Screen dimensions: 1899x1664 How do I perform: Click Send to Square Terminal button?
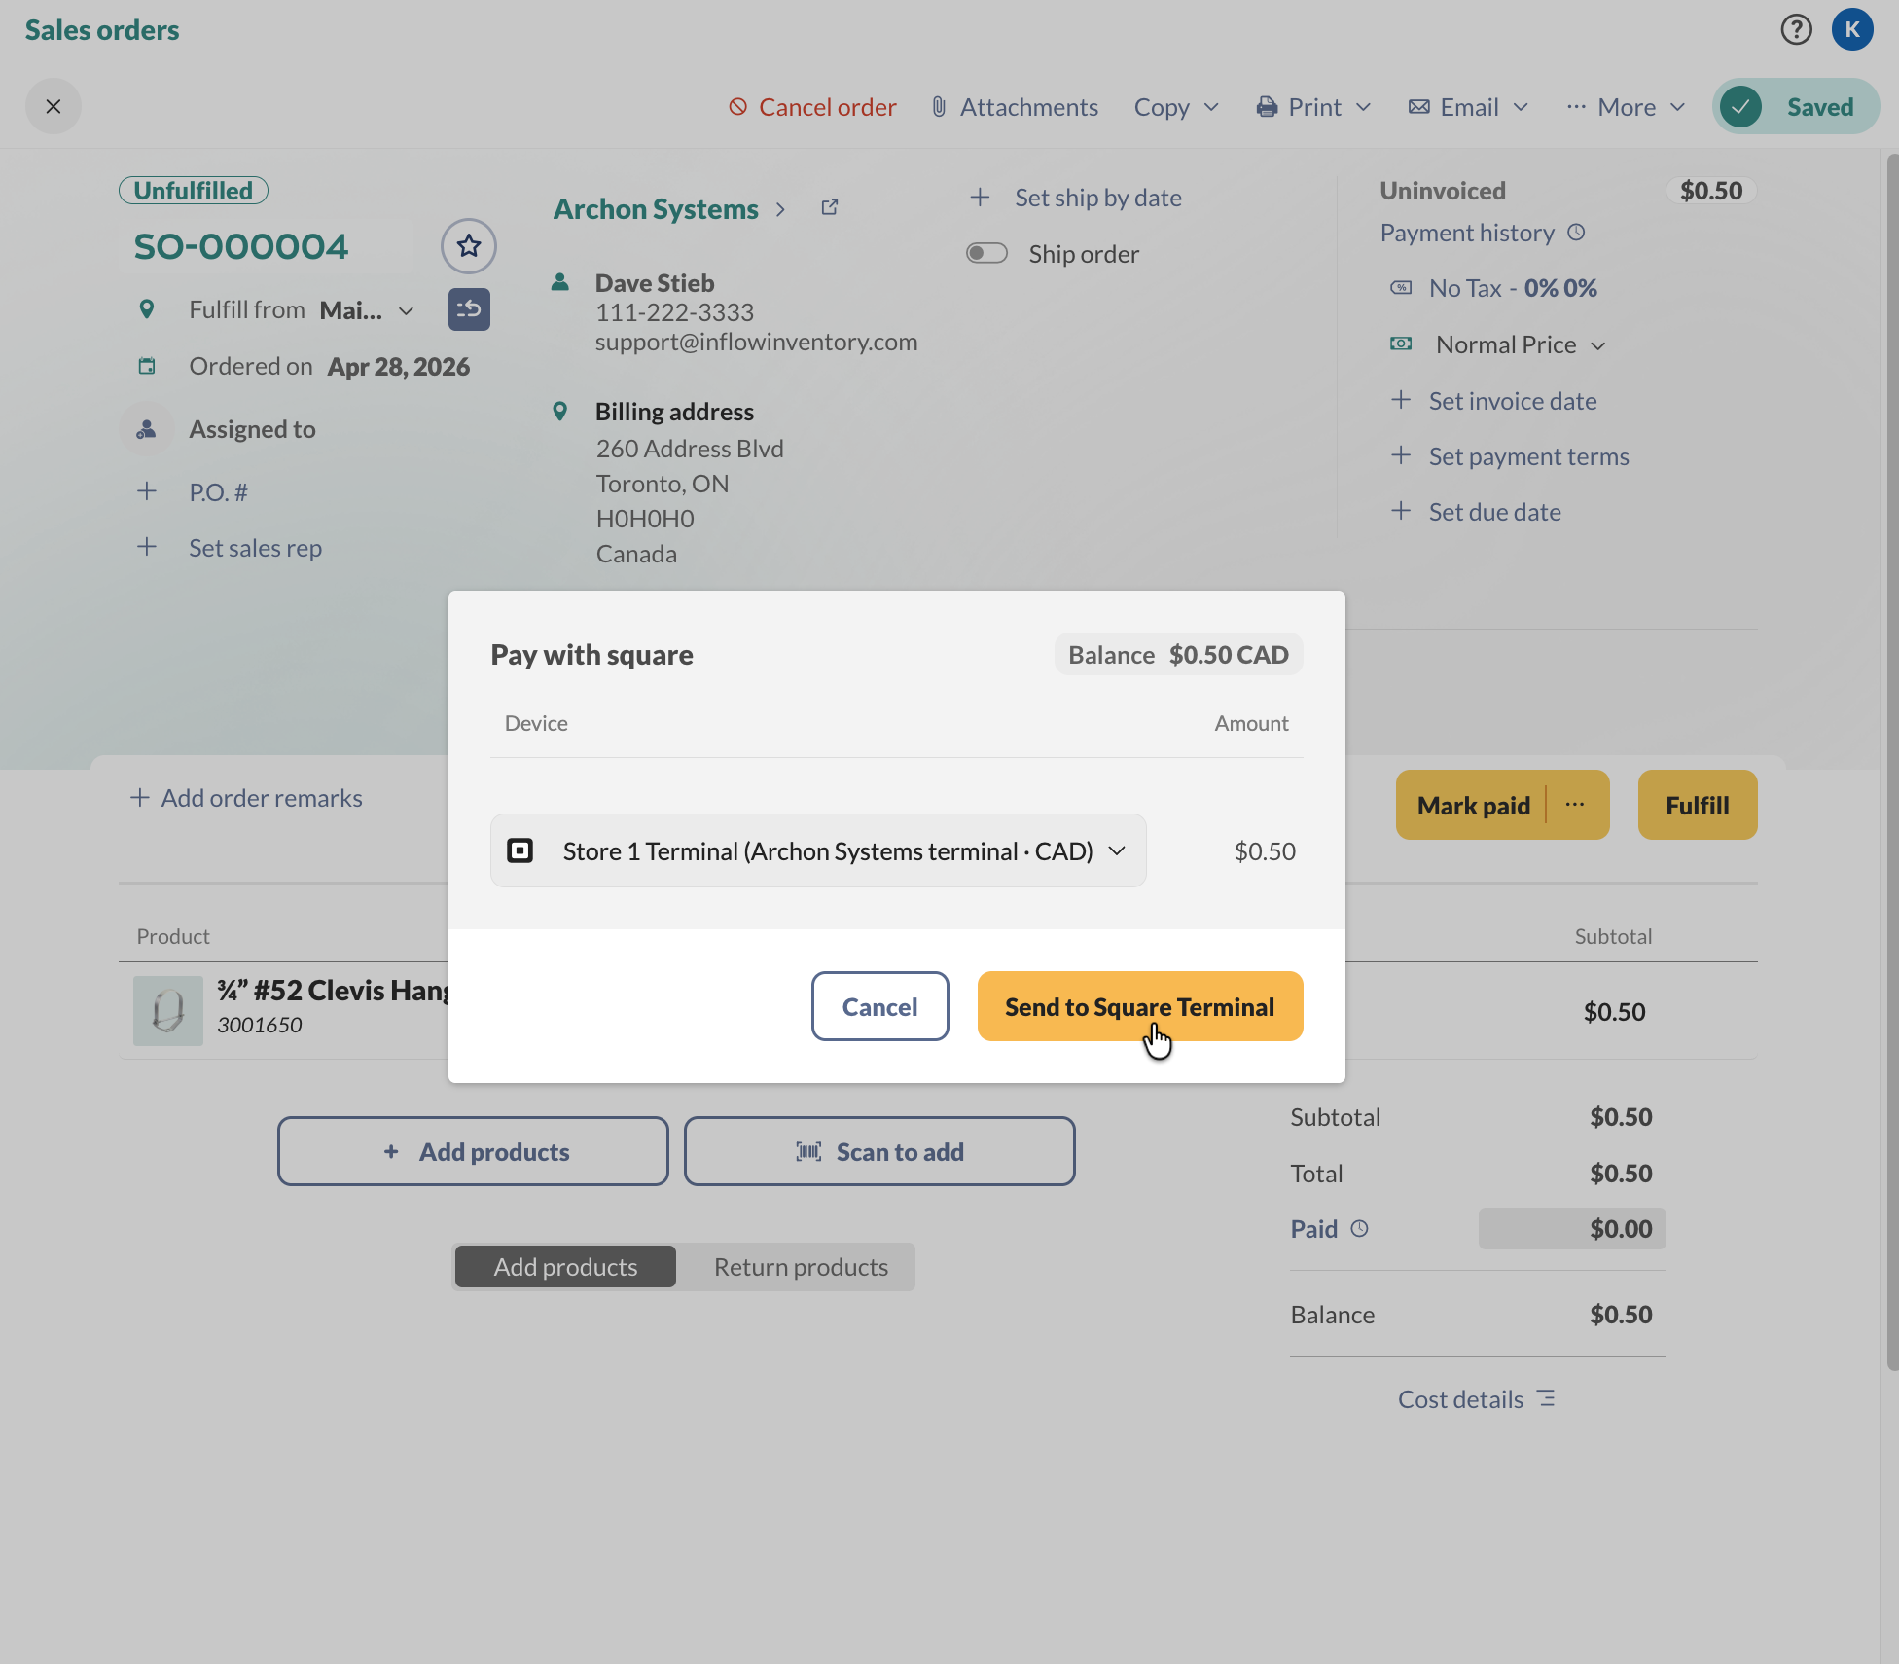(1139, 1007)
